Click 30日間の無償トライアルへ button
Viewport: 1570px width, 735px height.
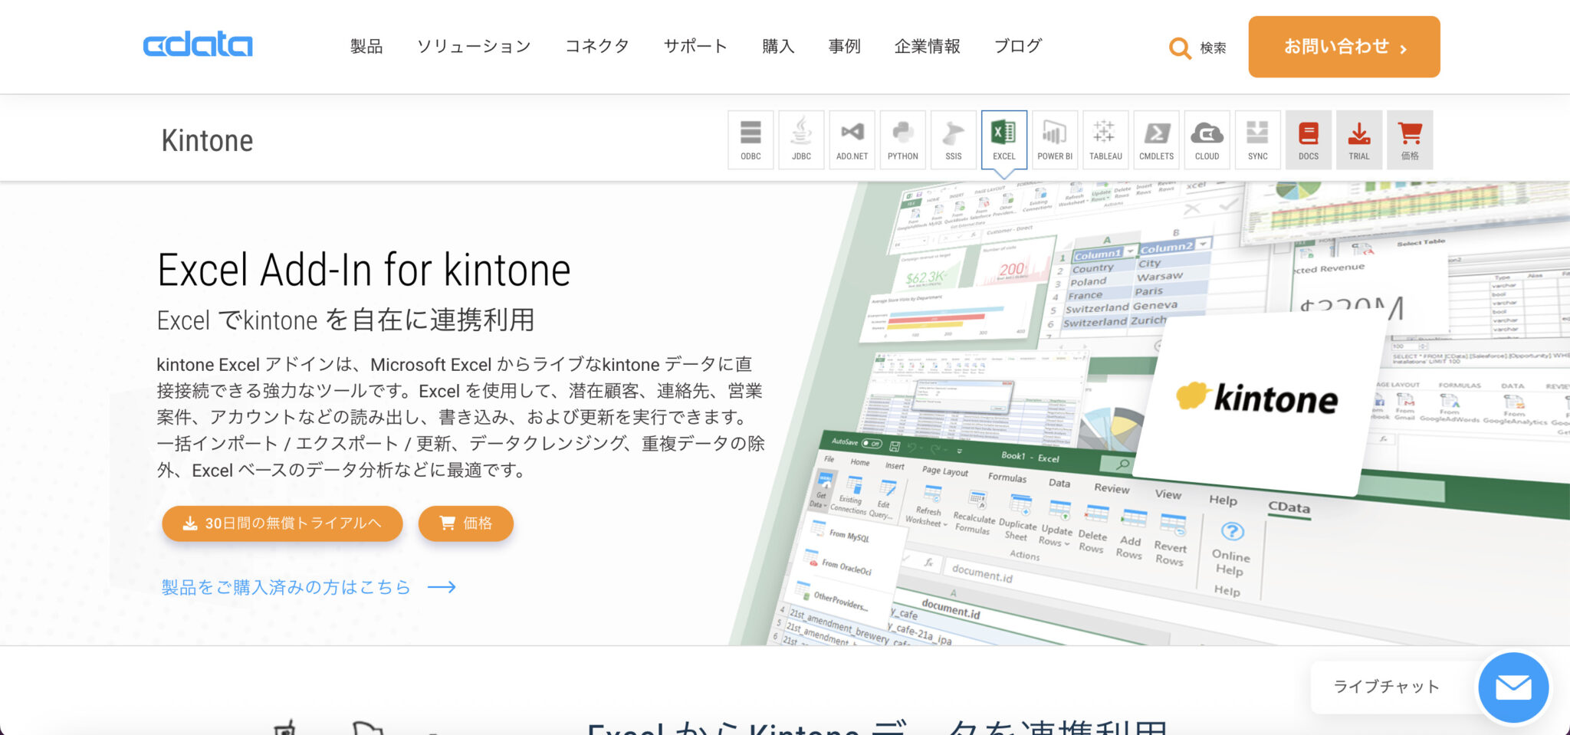(281, 523)
